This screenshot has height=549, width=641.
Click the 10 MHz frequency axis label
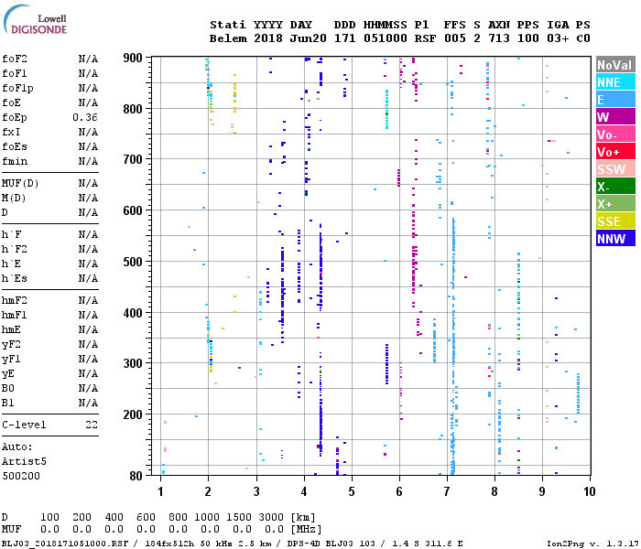(589, 491)
